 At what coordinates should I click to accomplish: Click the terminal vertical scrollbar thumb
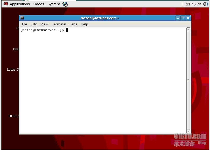click(188, 80)
